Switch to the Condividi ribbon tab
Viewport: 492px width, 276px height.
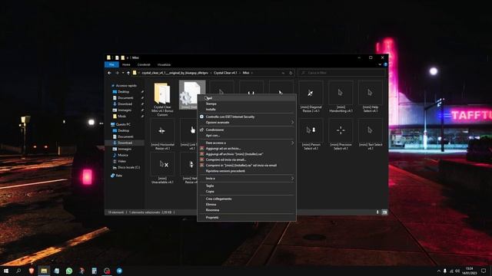point(144,64)
